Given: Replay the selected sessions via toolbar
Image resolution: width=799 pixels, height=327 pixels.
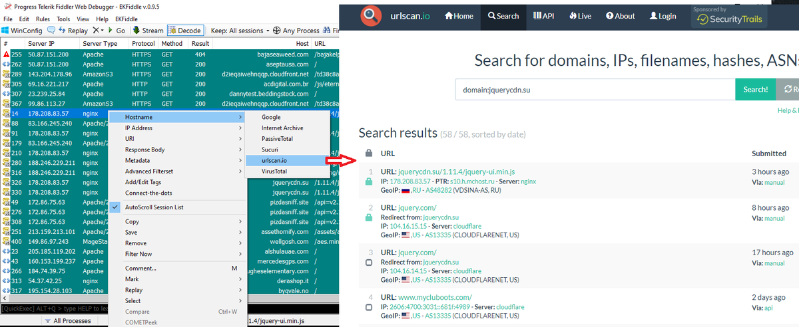Looking at the screenshot, I should pyautogui.click(x=73, y=31).
